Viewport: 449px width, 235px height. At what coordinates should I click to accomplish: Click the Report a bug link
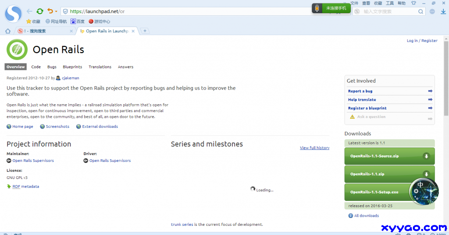[360, 91]
